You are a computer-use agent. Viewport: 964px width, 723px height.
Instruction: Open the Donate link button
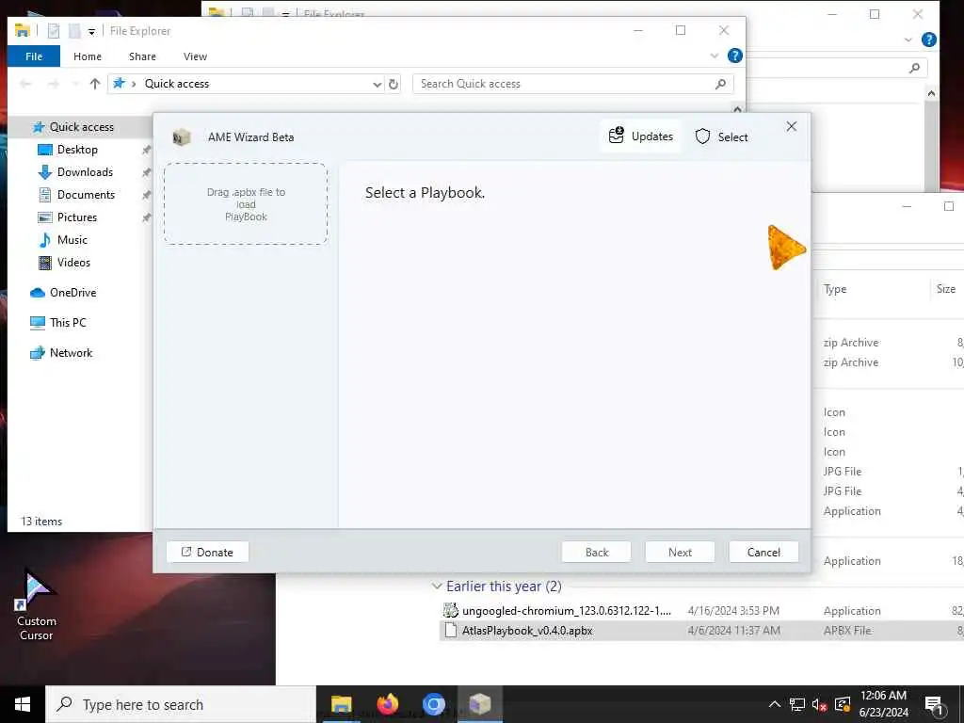click(207, 552)
